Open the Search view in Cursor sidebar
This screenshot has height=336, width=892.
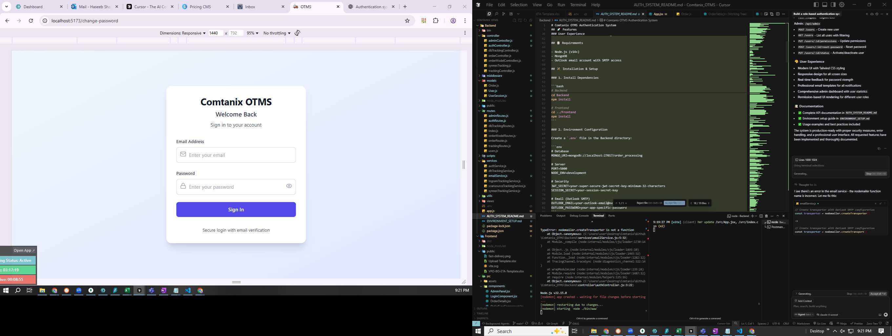tap(497, 14)
